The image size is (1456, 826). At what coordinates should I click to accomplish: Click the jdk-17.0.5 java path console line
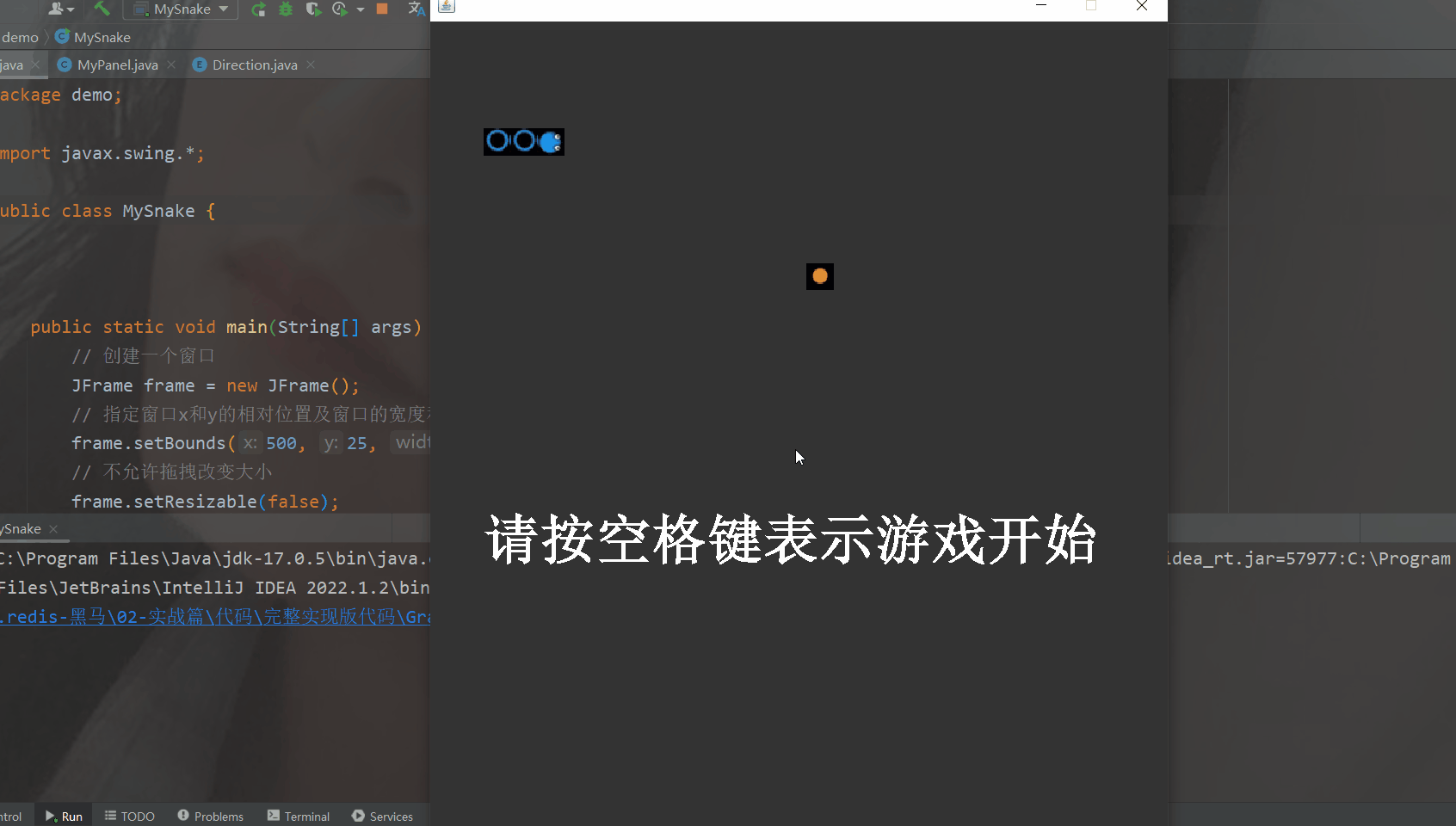(x=215, y=558)
